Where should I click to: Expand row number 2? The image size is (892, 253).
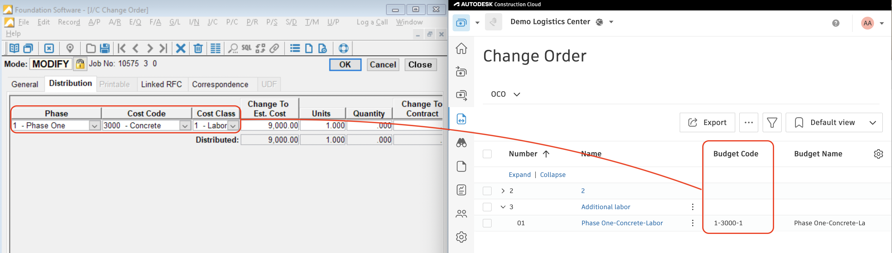click(x=503, y=191)
